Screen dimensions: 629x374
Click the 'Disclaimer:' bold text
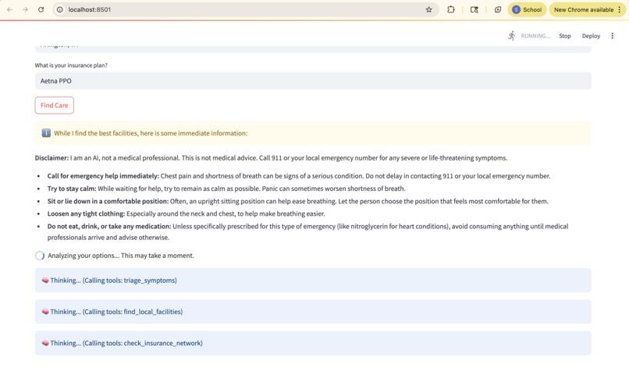tap(52, 157)
